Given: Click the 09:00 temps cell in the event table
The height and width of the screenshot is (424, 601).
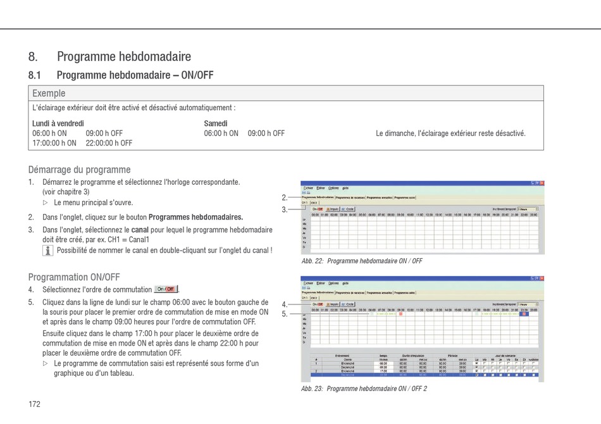Looking at the screenshot, I should [383, 367].
